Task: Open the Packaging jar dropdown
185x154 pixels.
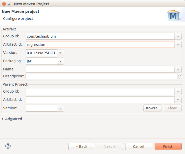Action: (60, 61)
